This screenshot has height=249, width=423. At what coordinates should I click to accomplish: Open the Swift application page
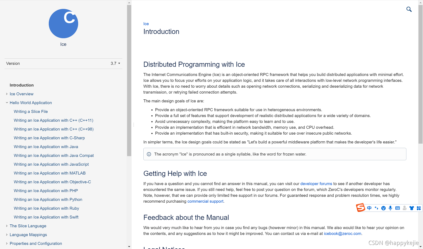coord(46,217)
